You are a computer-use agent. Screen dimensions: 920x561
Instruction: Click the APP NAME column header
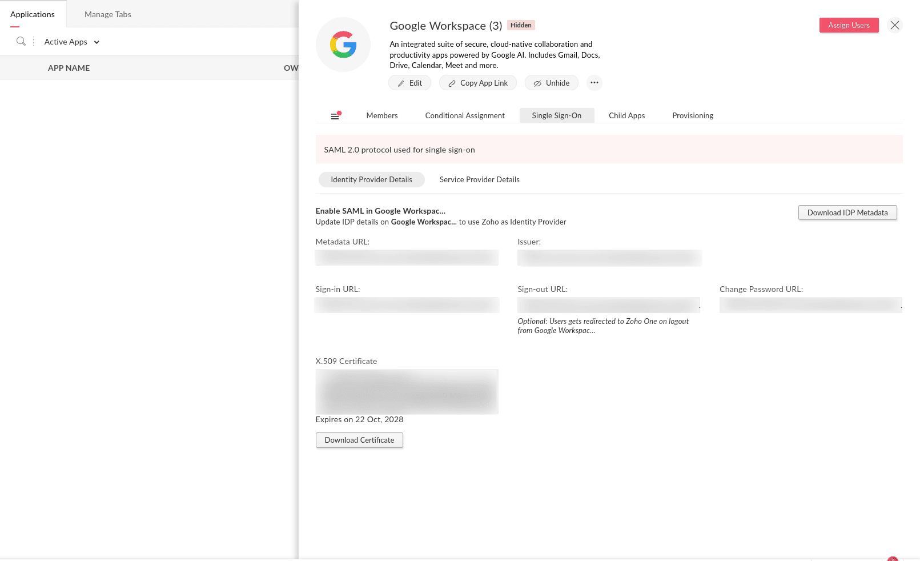(x=69, y=68)
